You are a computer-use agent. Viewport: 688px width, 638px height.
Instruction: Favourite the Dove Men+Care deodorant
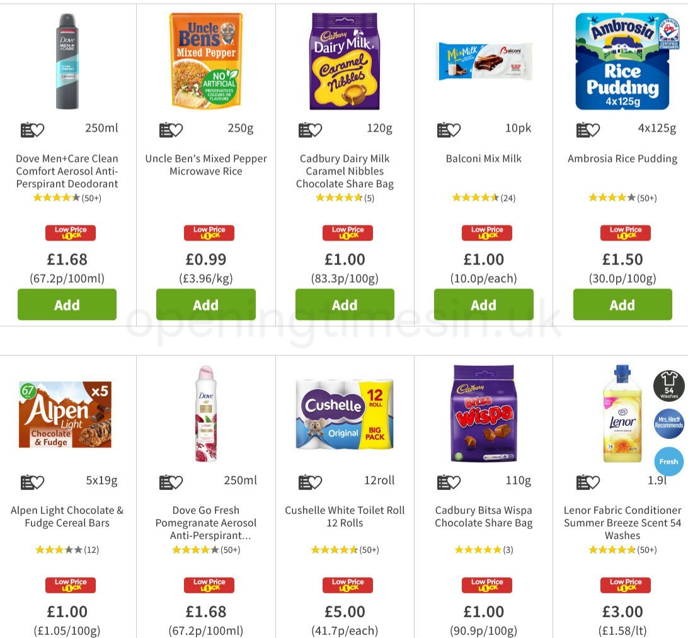point(39,129)
